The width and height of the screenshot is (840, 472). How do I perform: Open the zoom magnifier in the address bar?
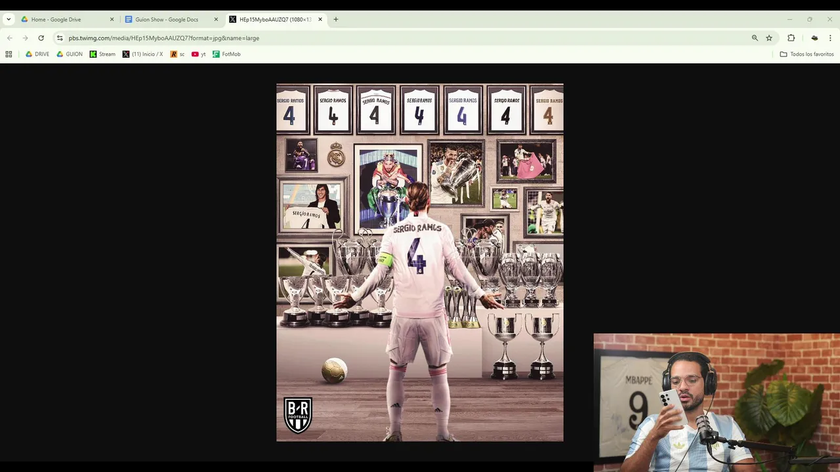pos(755,38)
